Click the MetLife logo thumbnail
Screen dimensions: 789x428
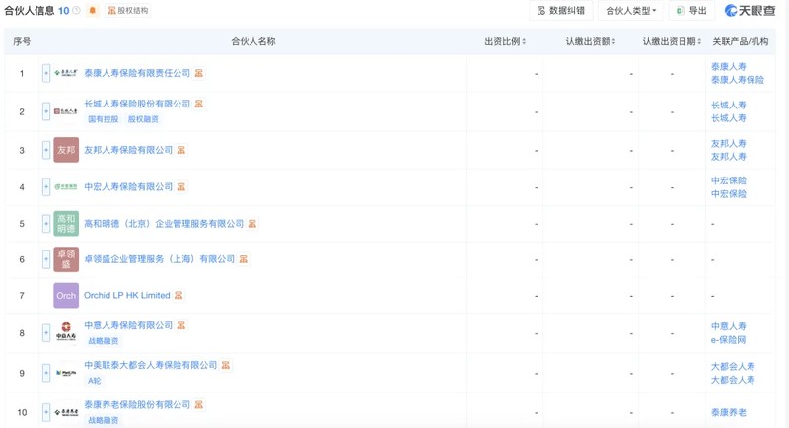66,373
